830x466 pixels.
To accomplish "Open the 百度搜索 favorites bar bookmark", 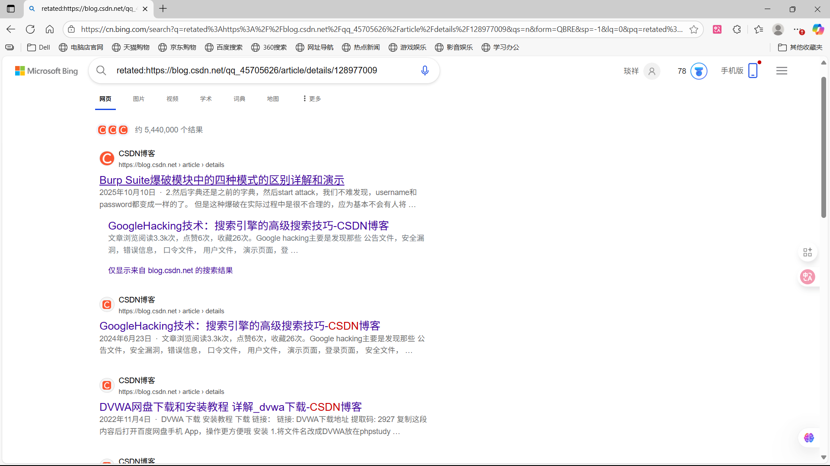I will [223, 47].
